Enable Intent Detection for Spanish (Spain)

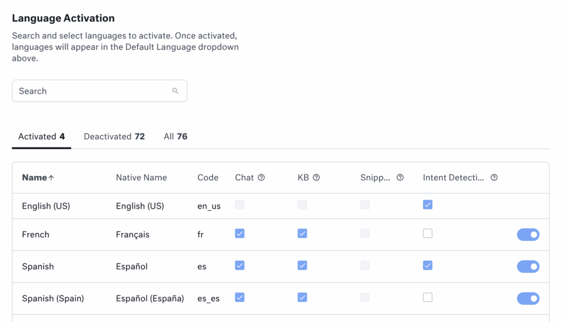(427, 298)
